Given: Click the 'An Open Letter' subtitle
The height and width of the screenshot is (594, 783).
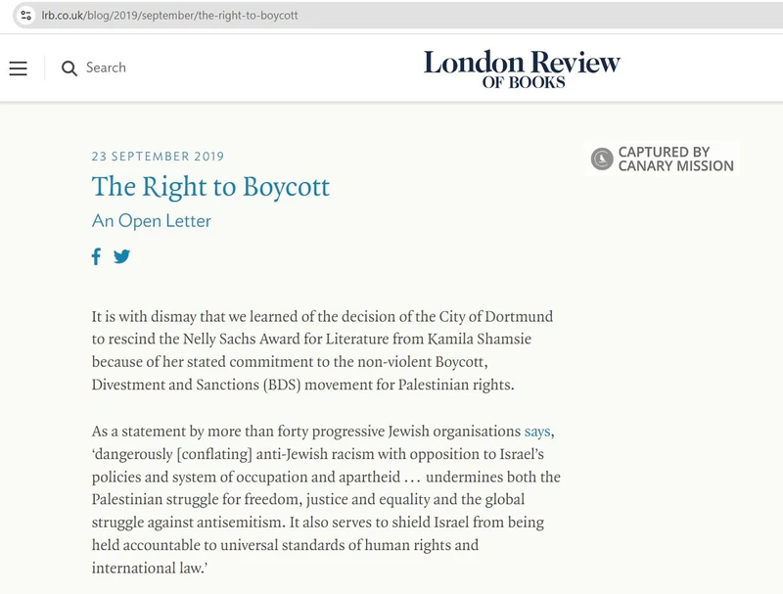Looking at the screenshot, I should (152, 220).
